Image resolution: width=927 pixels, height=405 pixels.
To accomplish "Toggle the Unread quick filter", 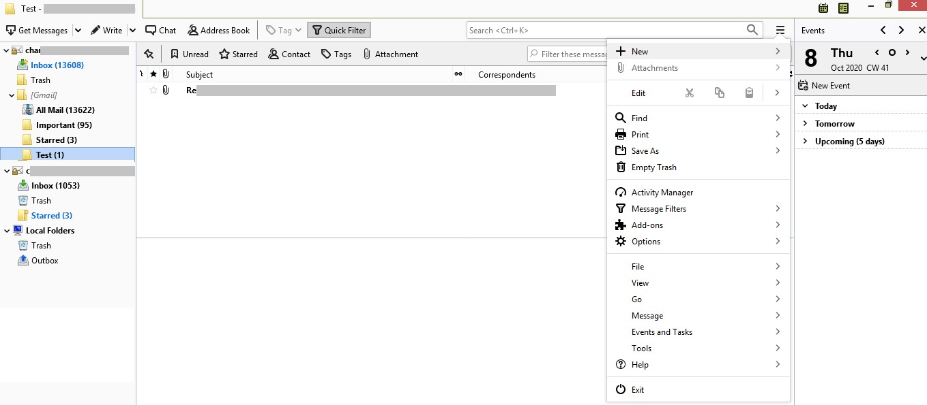I will tap(189, 54).
